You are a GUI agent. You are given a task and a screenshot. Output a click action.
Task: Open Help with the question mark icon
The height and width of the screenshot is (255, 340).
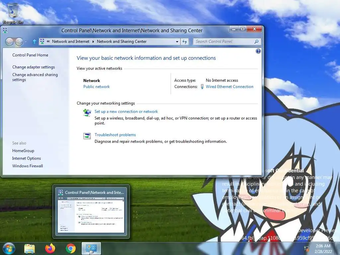tap(258, 51)
